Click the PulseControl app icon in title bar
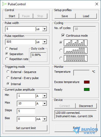This screenshot has width=101, height=137. click(x=4, y=4)
